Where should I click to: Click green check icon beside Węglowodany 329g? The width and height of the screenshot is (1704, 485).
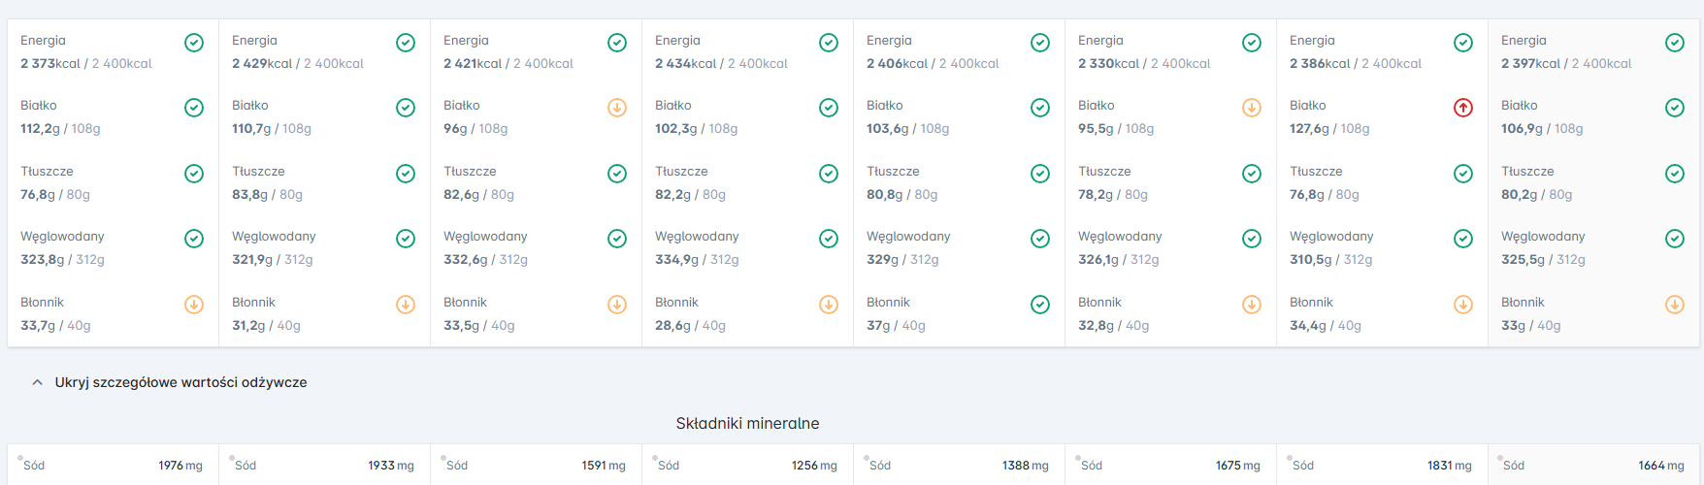pos(1040,239)
